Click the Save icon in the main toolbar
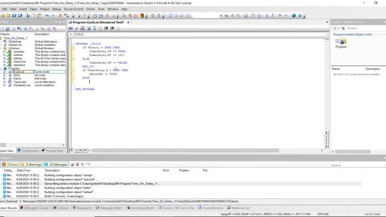Viewport: 386px width, 217px height. (14, 16)
